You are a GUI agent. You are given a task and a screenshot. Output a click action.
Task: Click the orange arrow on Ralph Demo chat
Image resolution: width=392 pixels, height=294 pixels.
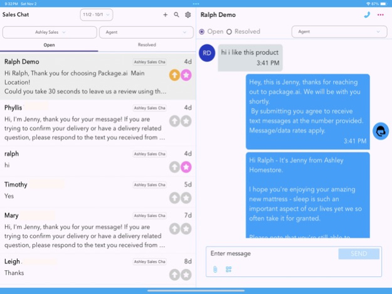(x=174, y=75)
